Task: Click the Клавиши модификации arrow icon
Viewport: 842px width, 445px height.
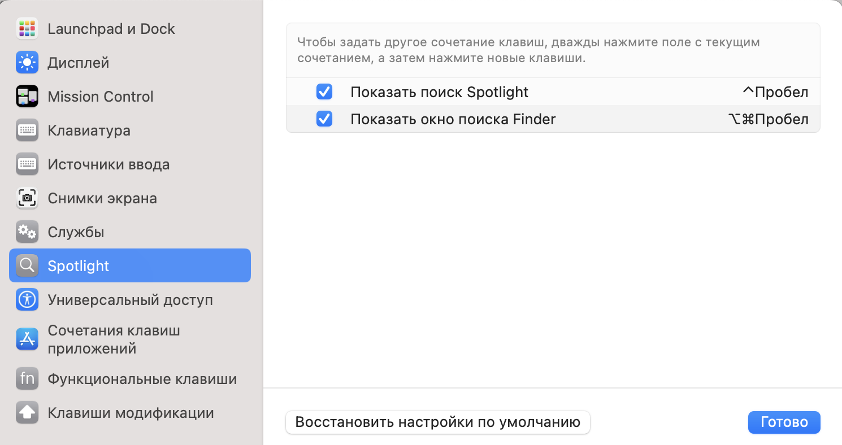Action: tap(27, 413)
